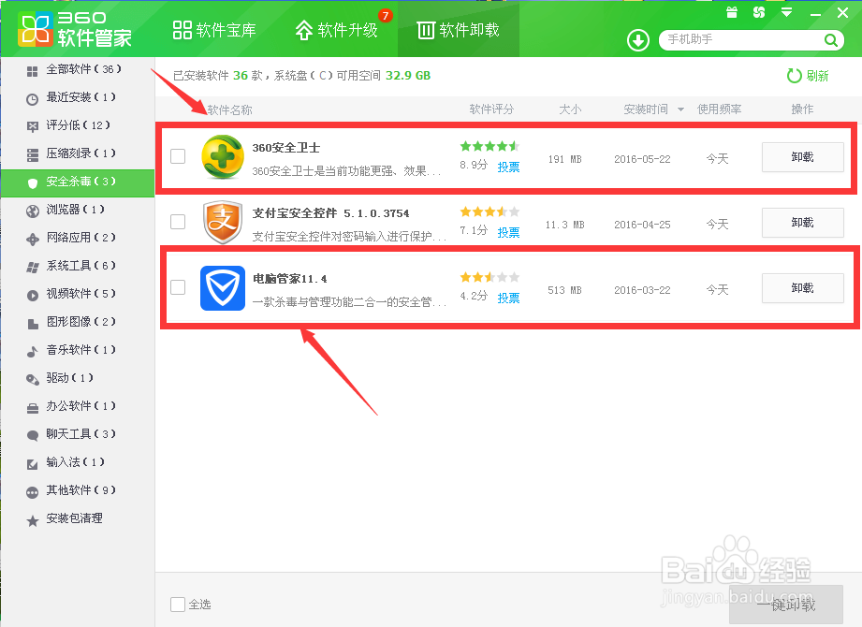This screenshot has width=862, height=627.
Task: Click the 卸载 button for 360安全卫士
Action: click(802, 157)
